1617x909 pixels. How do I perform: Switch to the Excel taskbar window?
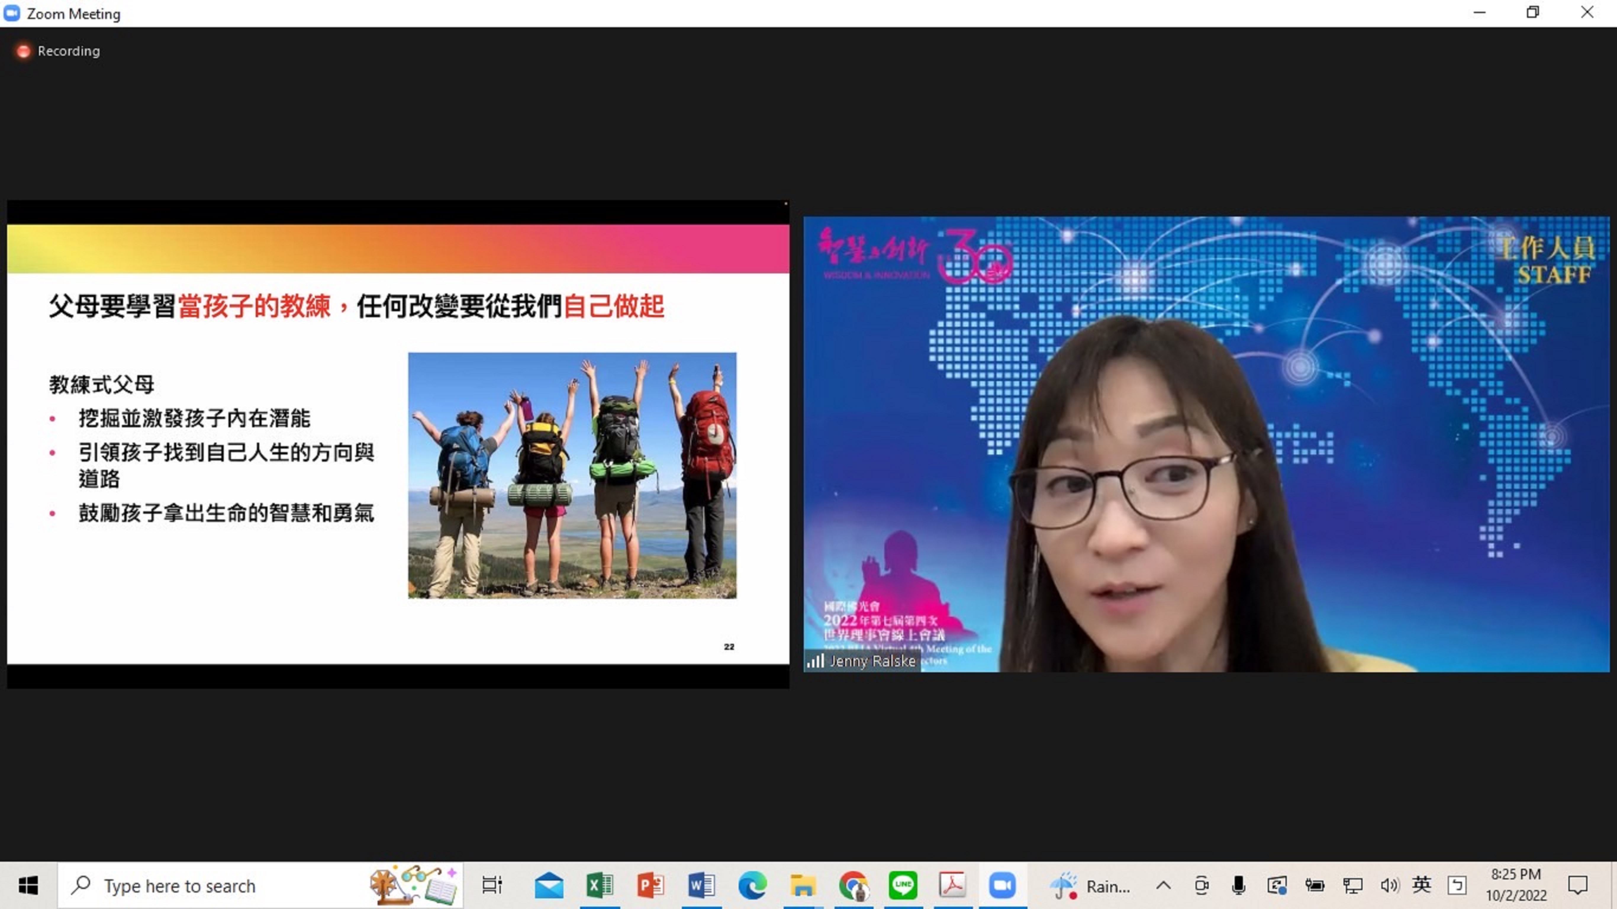(x=600, y=886)
